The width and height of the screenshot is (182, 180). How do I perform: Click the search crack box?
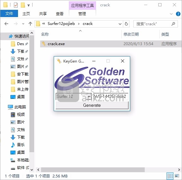(x=155, y=24)
